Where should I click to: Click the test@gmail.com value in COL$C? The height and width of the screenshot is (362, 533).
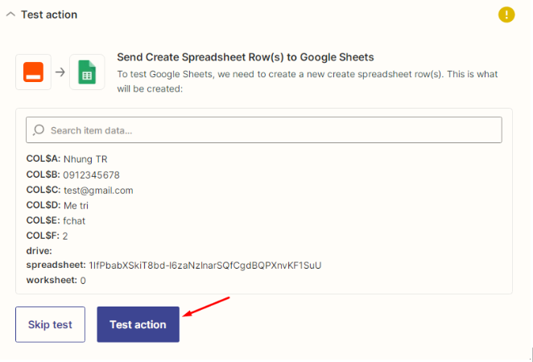coord(98,191)
